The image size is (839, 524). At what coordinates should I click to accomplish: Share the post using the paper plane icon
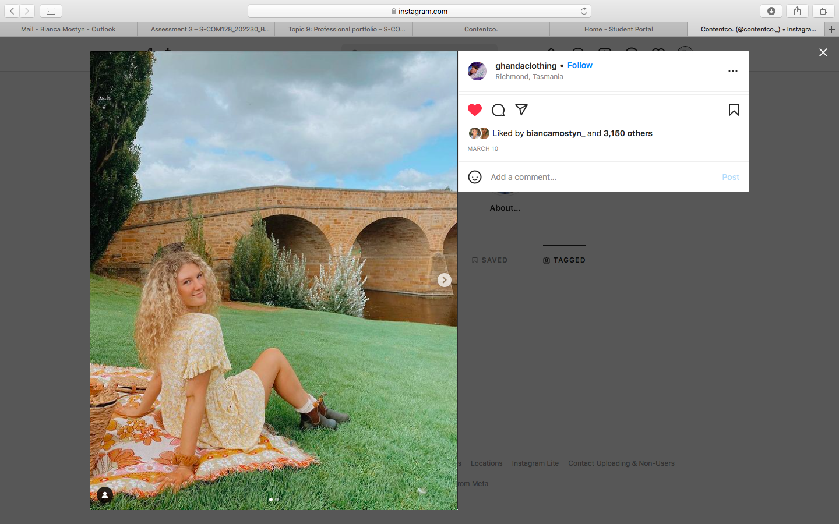[521, 109]
